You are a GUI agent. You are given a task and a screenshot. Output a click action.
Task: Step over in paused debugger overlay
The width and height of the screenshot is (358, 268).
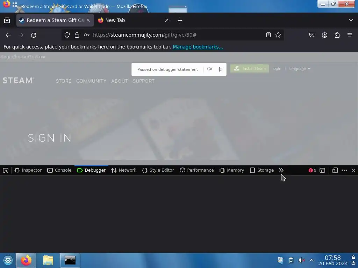coord(209,69)
